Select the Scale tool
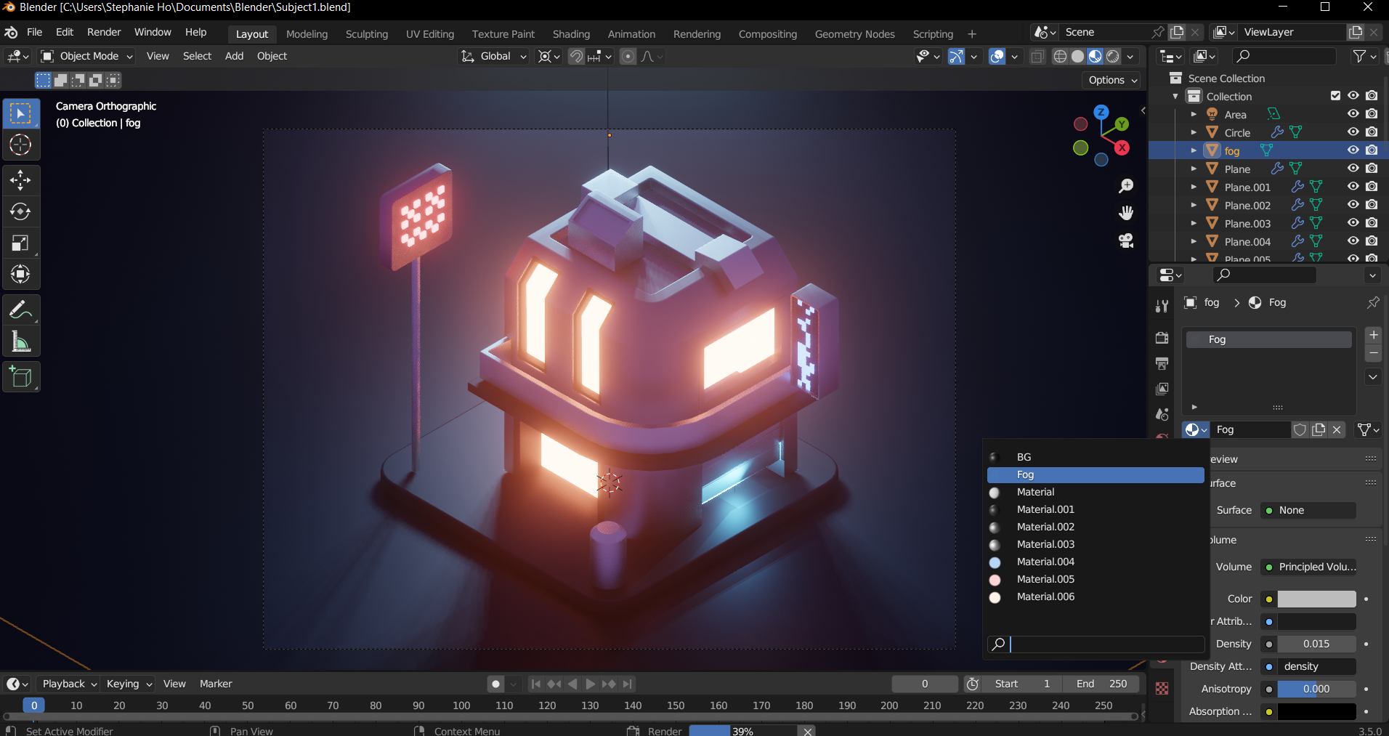1389x736 pixels. pos(20,243)
